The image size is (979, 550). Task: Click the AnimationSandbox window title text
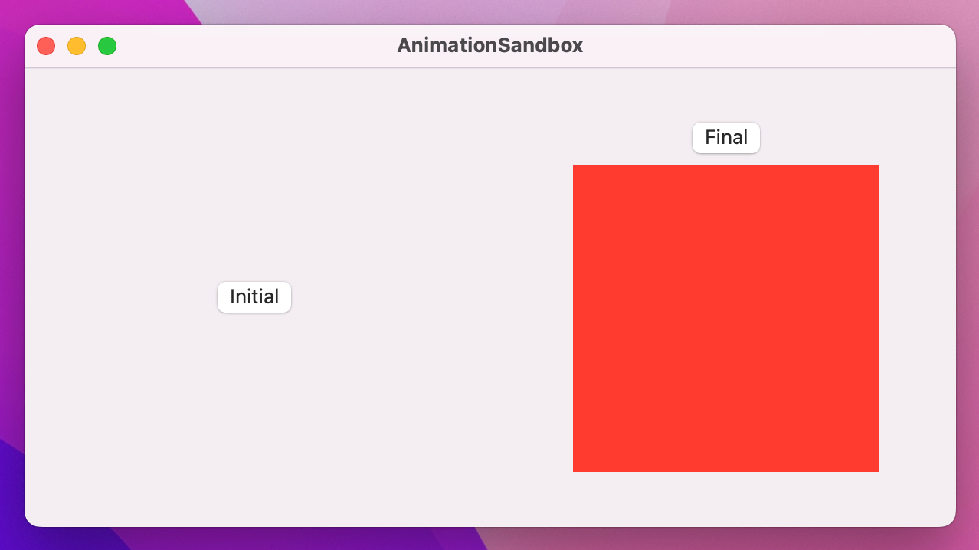pos(489,46)
